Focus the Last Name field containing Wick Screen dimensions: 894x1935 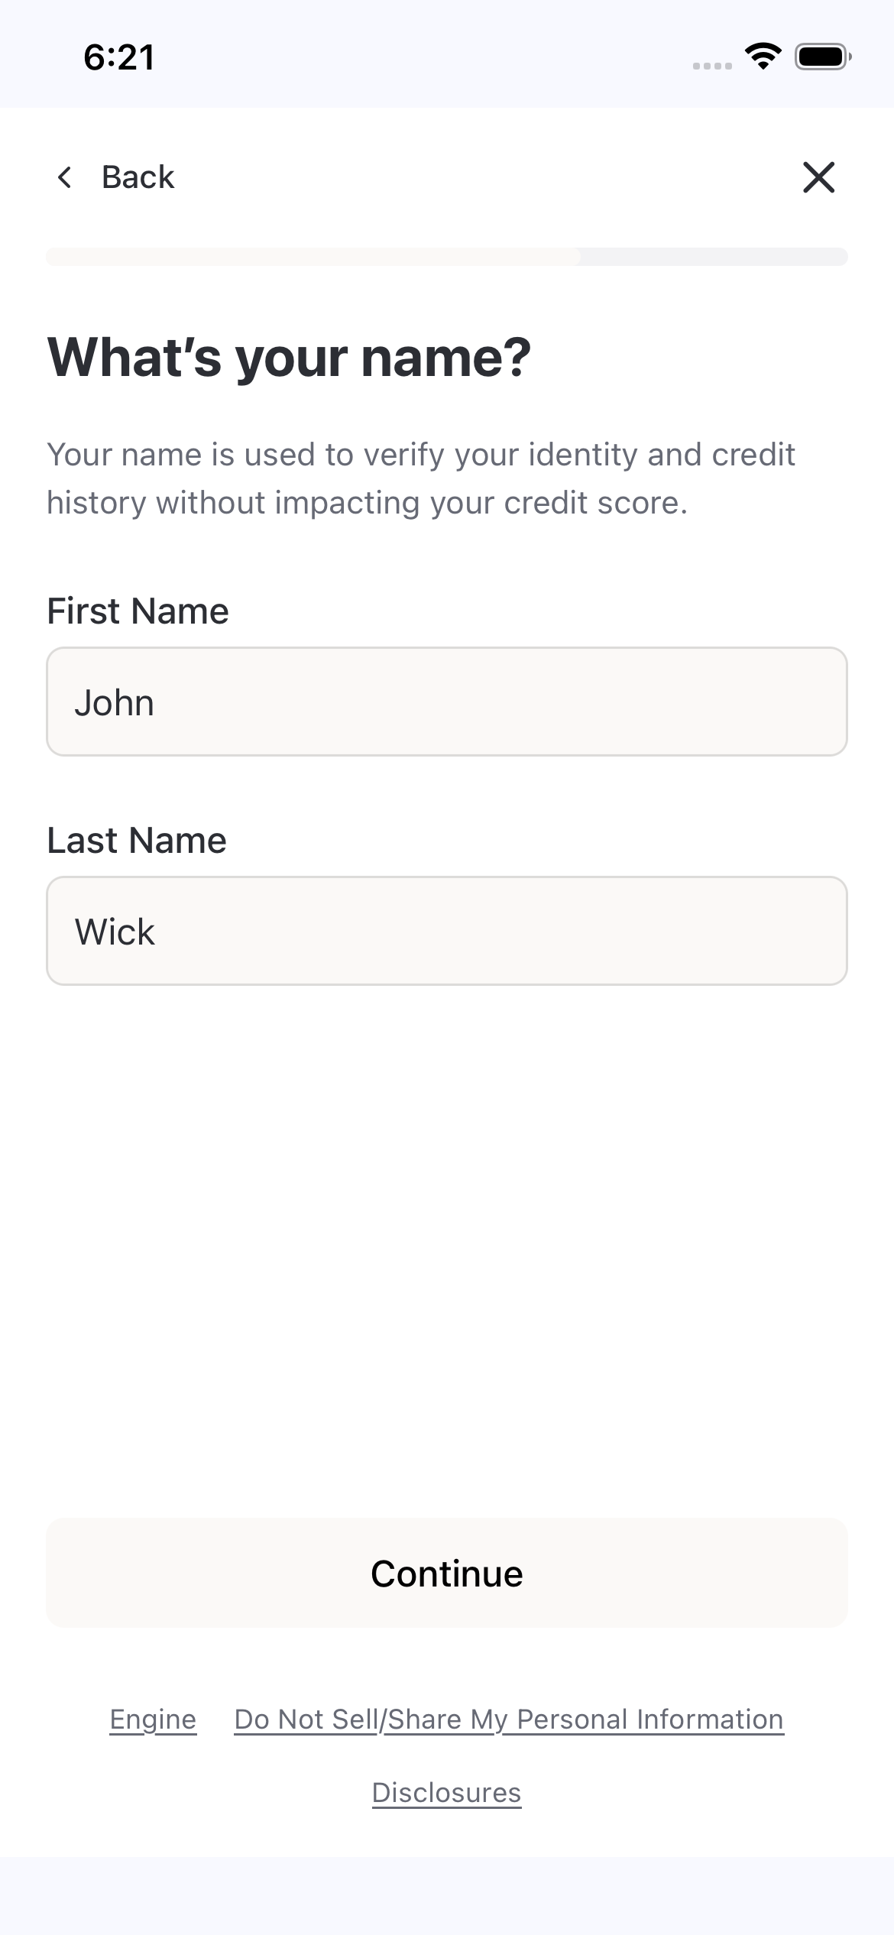[x=447, y=931]
